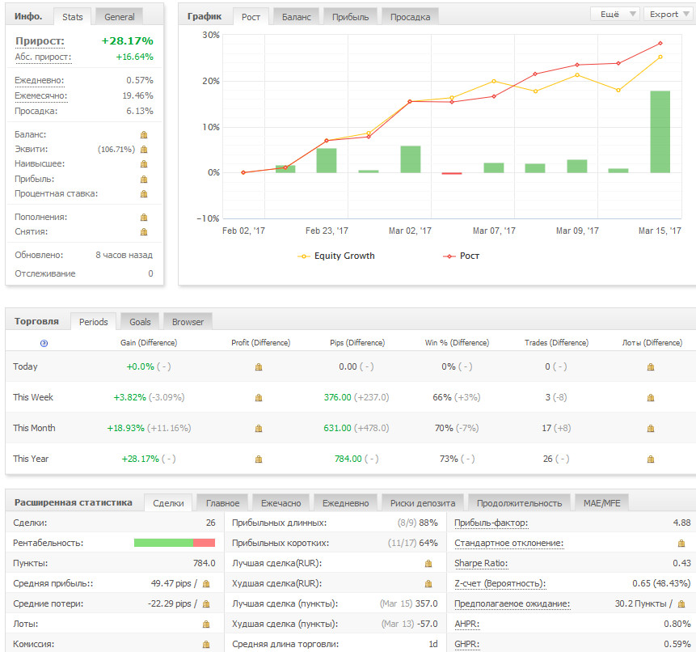696x652 pixels.
Task: Open the Просадка chart tab
Action: tap(410, 17)
